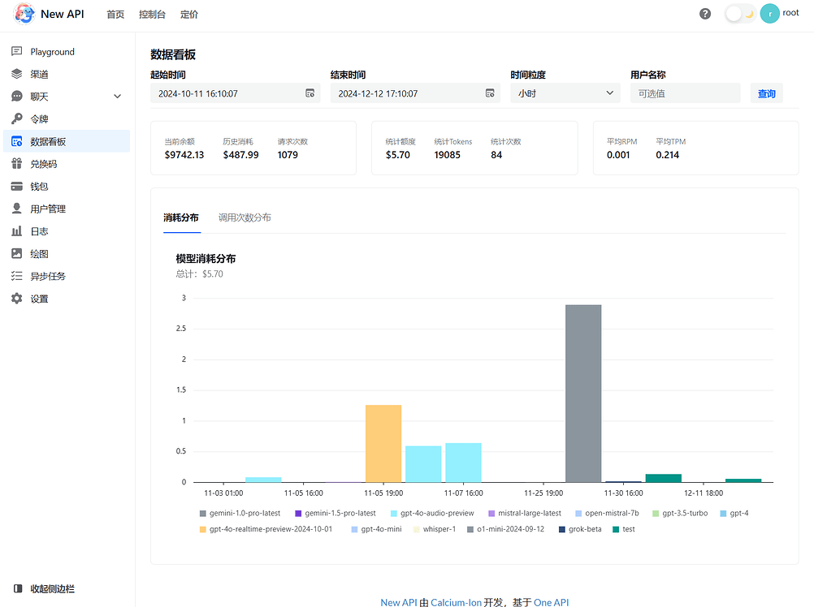Viewport: 814px width, 607px height.
Task: Open the Playground sidebar label
Action: click(53, 52)
